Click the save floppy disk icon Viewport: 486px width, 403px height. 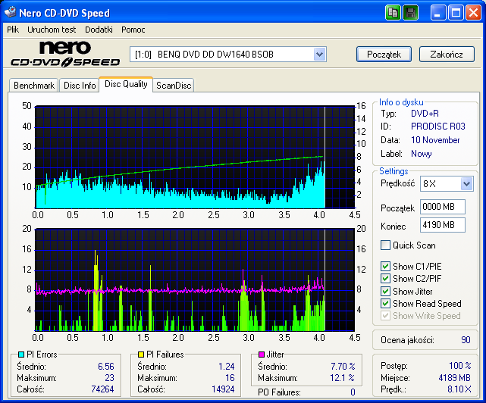tap(411, 13)
